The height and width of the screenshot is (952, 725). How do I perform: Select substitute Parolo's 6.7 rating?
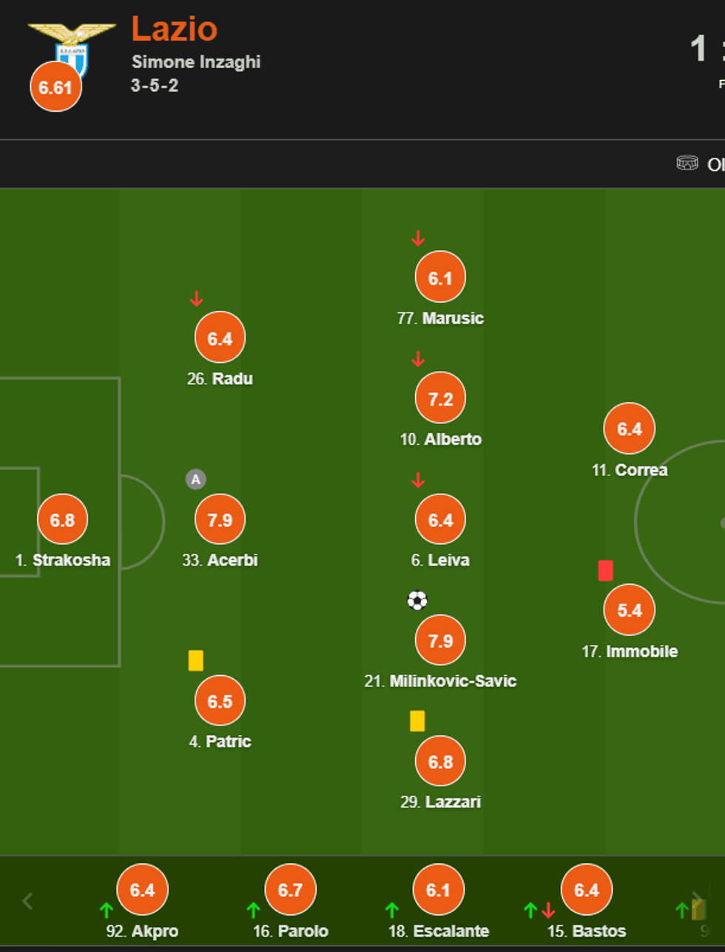click(290, 890)
